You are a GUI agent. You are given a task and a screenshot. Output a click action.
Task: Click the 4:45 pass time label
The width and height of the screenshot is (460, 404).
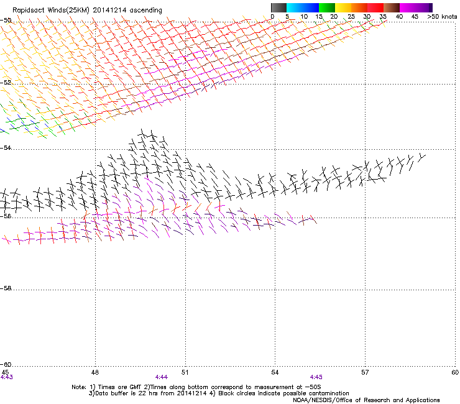[316, 377]
